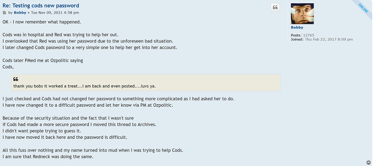This screenshot has width=373, height=166.
Task: Click the quote post button
Action: pos(275,7)
